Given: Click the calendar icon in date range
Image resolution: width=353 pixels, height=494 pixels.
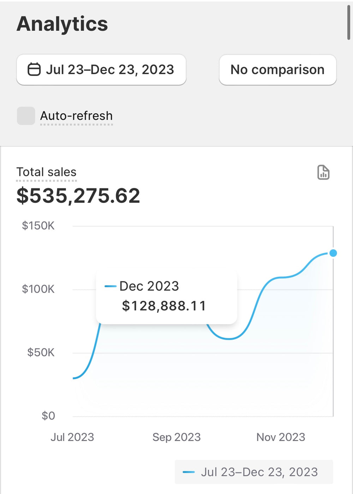Looking at the screenshot, I should [34, 70].
